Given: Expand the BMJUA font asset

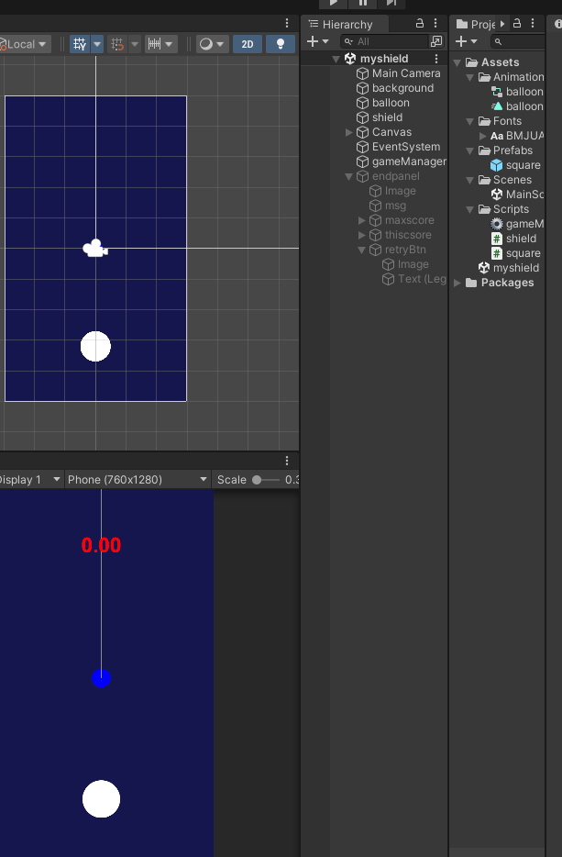Looking at the screenshot, I should coord(483,136).
